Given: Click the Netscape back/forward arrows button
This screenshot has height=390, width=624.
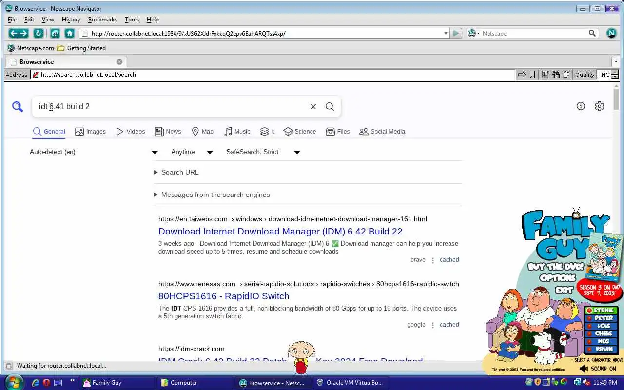Looking at the screenshot, I should [19, 33].
